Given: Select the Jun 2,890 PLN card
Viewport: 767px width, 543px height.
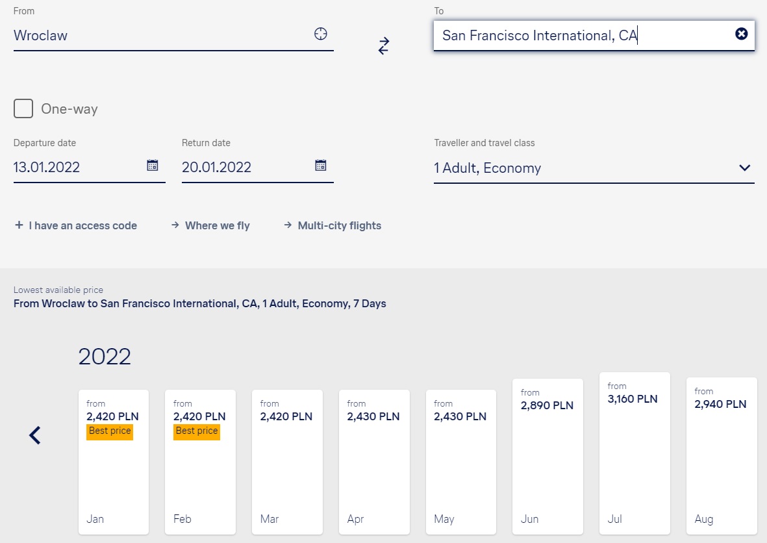Looking at the screenshot, I should tap(548, 457).
